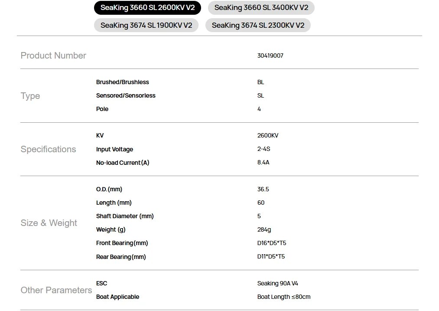Open the SeaKing 3674 SL 1900KV V2 tab
Image resolution: width=439 pixels, height=311 pixels.
pos(146,25)
